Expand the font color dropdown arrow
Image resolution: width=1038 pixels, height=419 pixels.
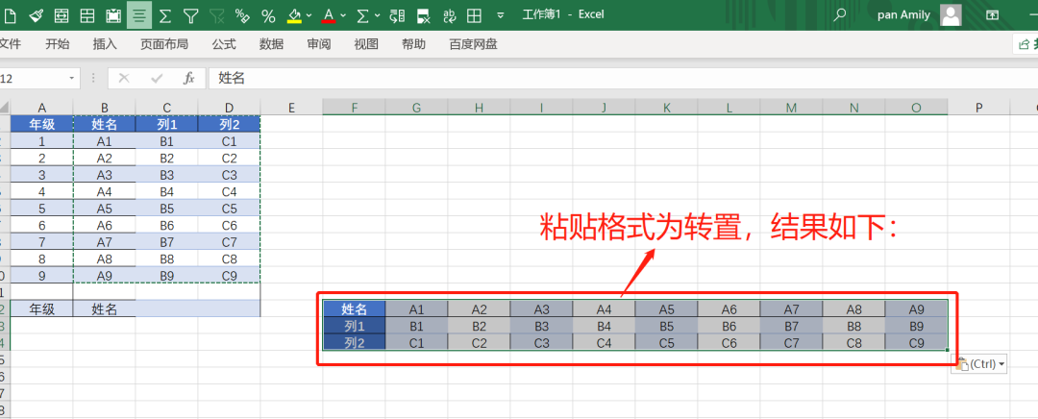point(343,14)
